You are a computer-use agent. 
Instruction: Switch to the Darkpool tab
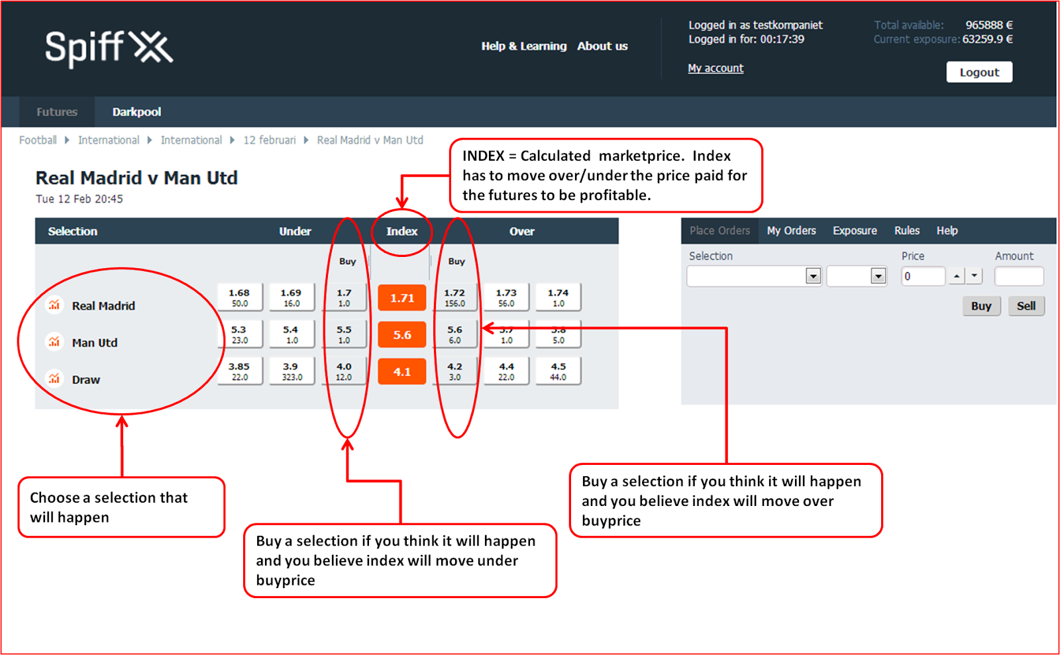136,112
